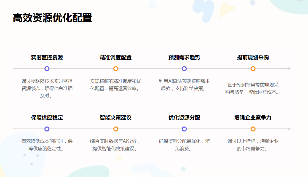
Task: Select the paragraph starting 实现资源的精准调度
Action: click(116, 85)
